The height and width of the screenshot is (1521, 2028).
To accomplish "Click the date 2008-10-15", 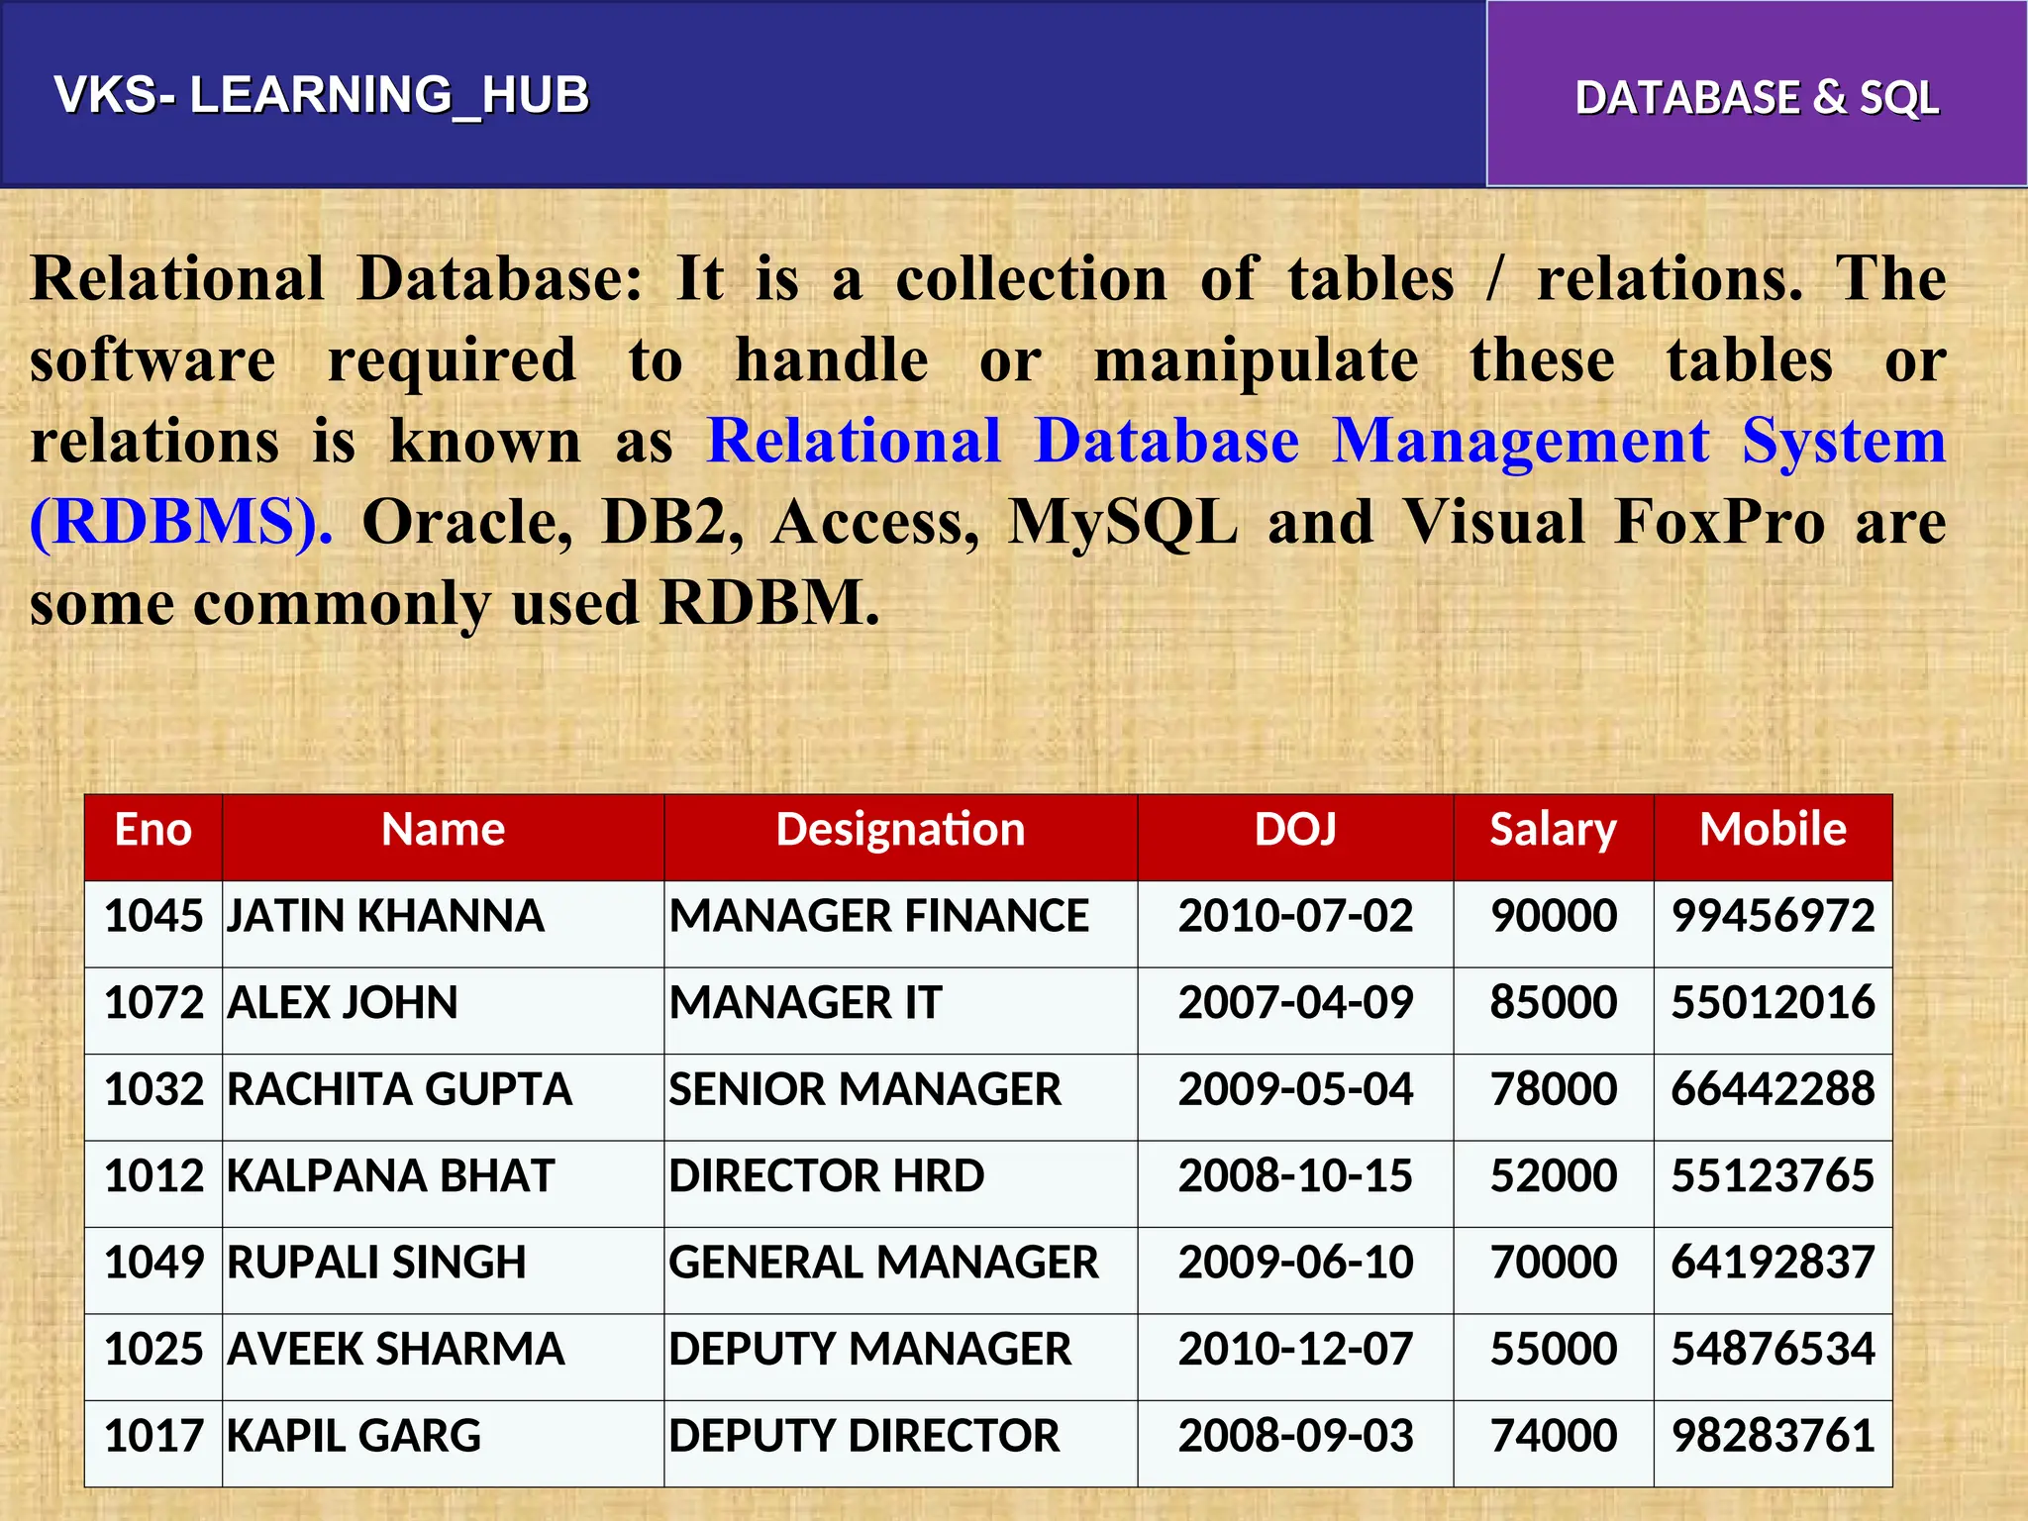I will pos(1295,1176).
